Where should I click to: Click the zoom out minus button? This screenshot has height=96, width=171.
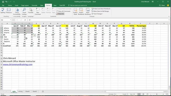coord(150,94)
